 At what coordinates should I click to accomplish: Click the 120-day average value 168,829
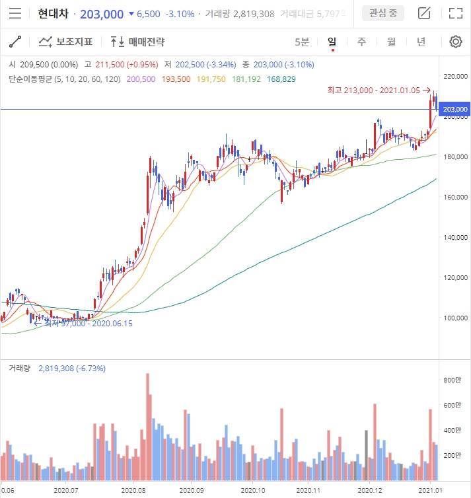pos(281,79)
